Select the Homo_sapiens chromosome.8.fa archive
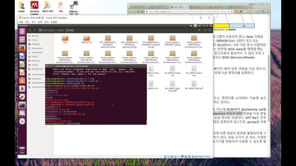 (194, 57)
